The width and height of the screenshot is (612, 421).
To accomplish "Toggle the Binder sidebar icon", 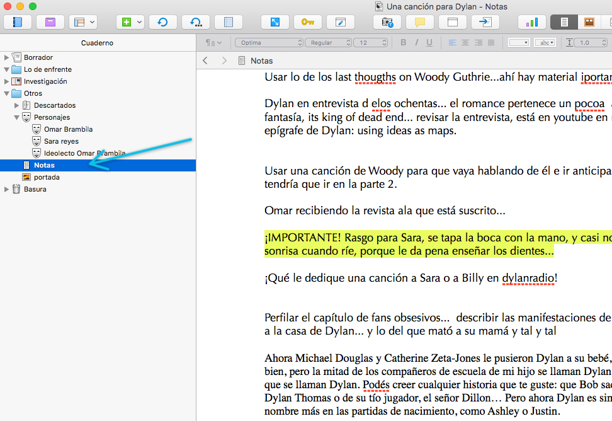I will click(x=18, y=22).
